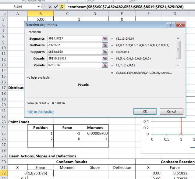Click the Enter checkmark in formula bar
The height and width of the screenshot is (179, 195).
pyautogui.click(x=56, y=6)
